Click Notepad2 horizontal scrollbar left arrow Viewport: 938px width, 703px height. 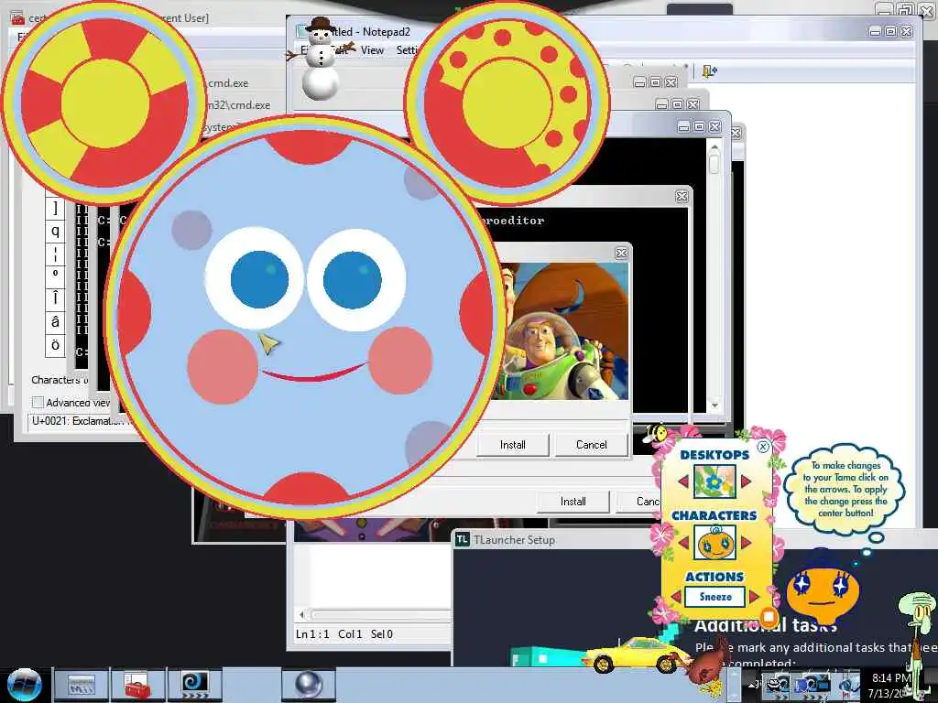(x=302, y=614)
